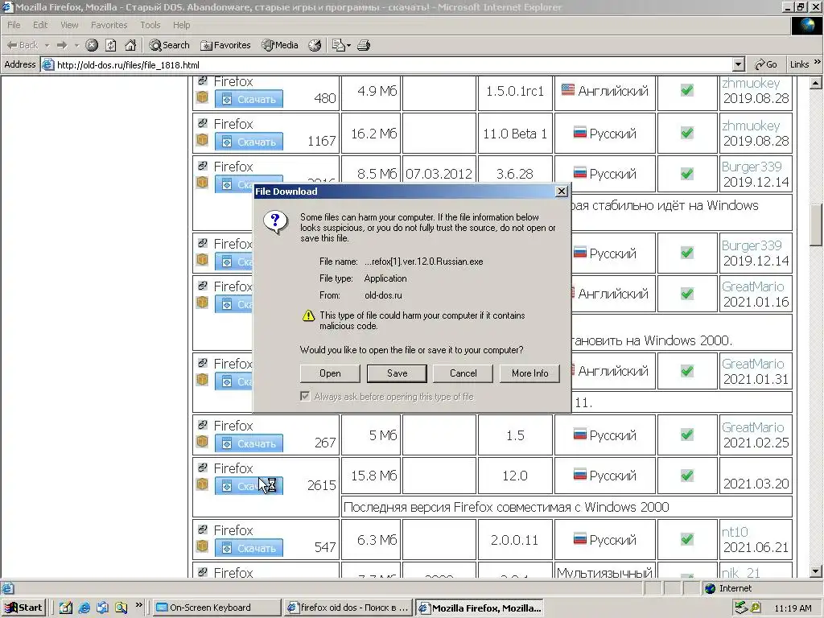824x618 pixels.
Task: Open the File menu
Action: [x=14, y=25]
